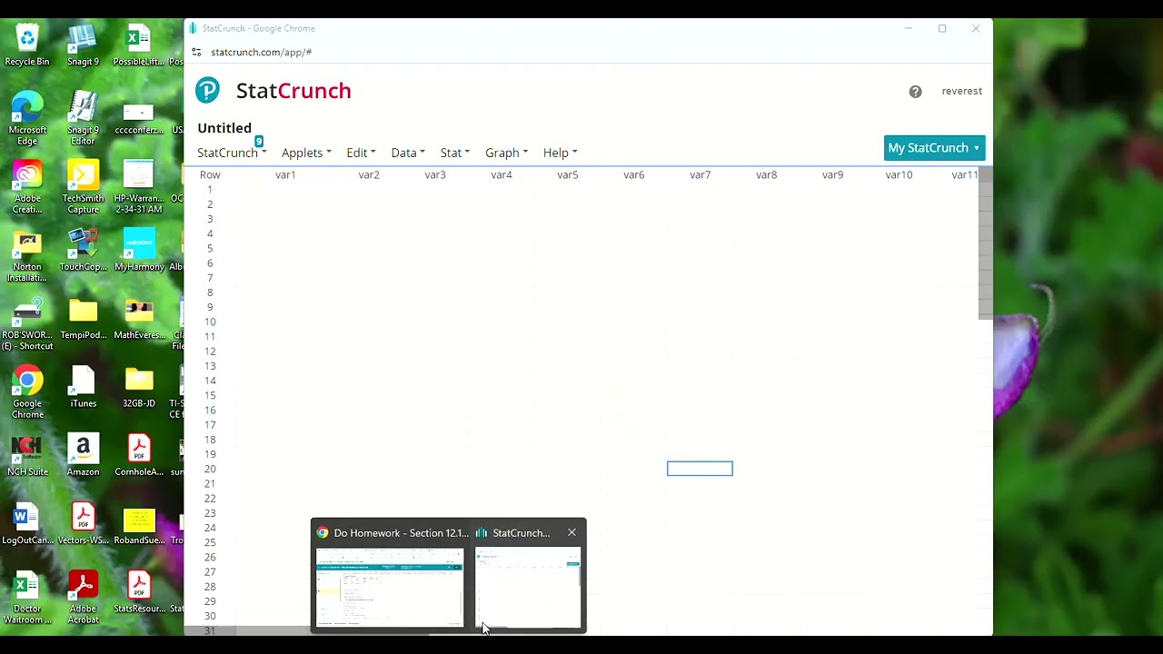This screenshot has height=654, width=1163.
Task: Open the StatCrunch dropdown menu
Action: click(x=232, y=153)
